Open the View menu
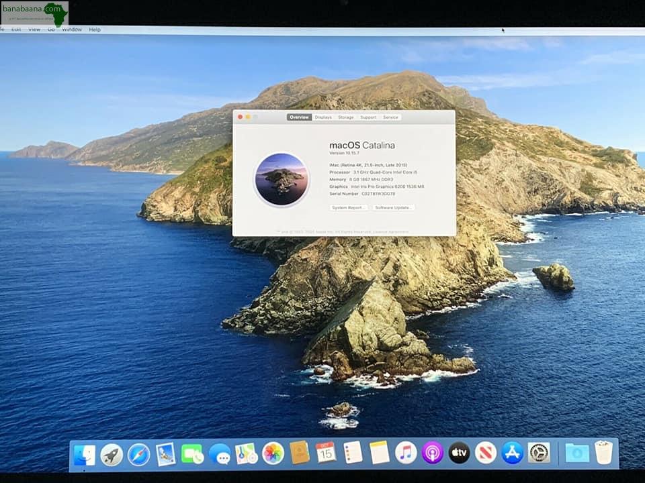This screenshot has width=645, height=483. pos(34,30)
